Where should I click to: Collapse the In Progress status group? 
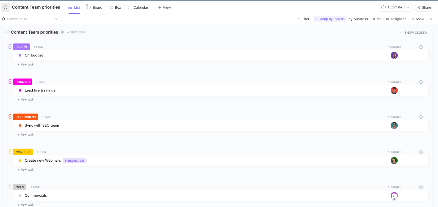10,117
